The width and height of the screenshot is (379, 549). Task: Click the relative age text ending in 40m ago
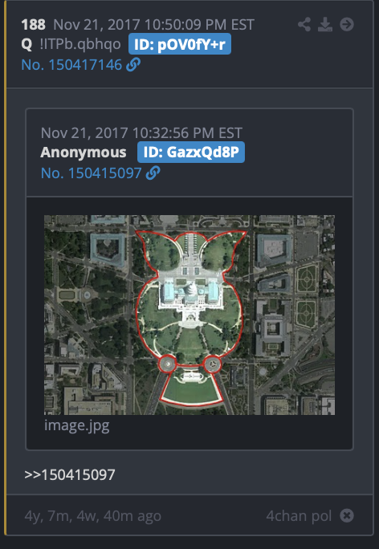93,516
